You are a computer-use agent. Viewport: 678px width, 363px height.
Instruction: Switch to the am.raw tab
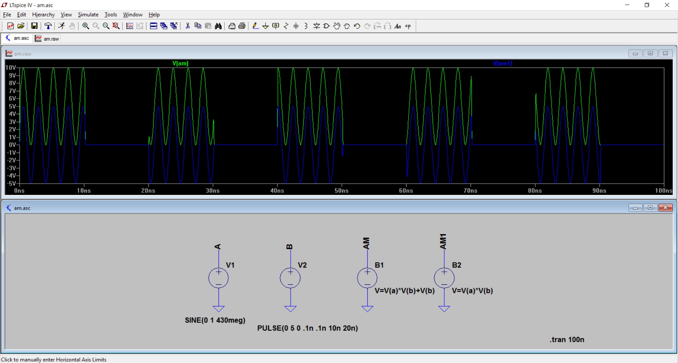(47, 38)
